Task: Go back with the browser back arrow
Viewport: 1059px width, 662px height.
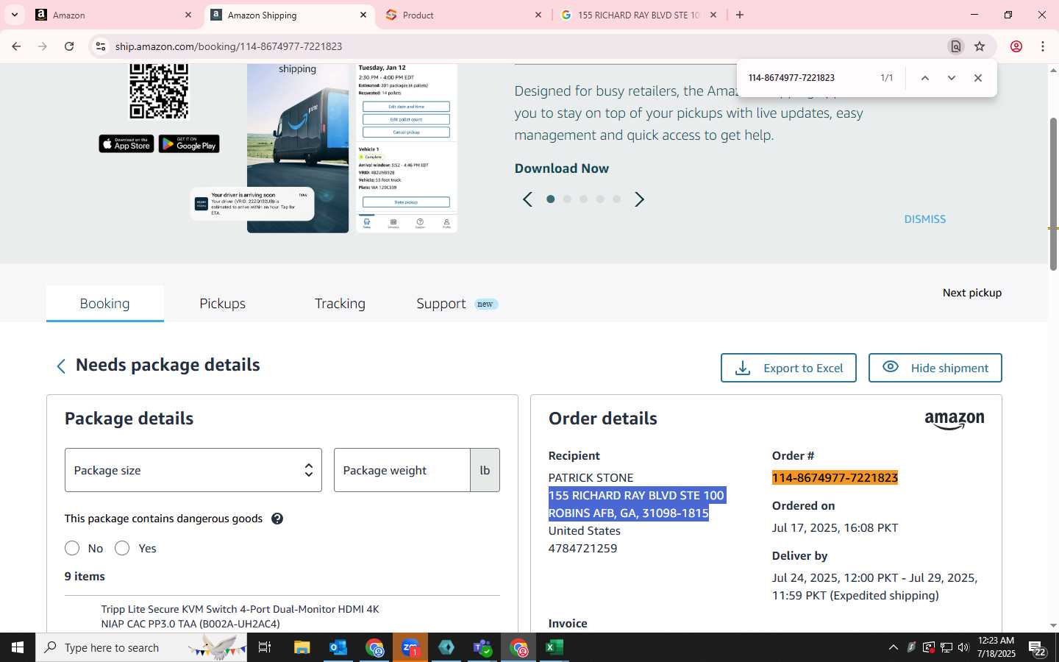Action: point(16,46)
